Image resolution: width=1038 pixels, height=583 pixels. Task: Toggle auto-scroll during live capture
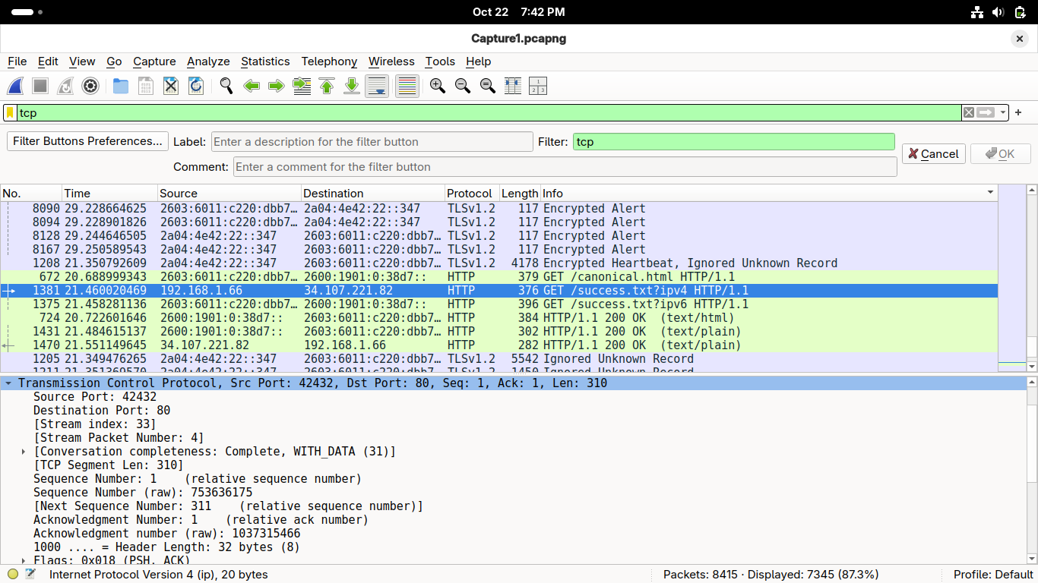click(377, 87)
